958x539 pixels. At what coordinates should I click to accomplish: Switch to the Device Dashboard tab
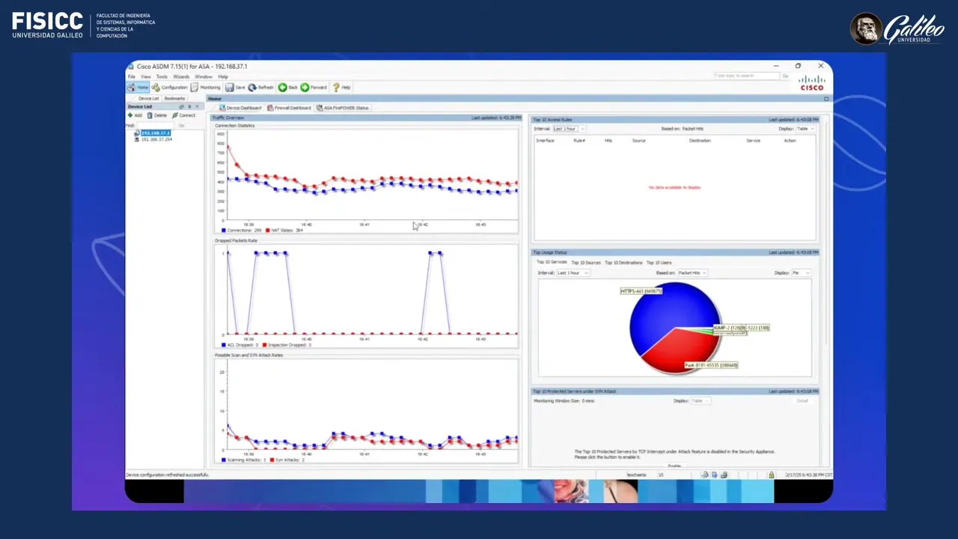239,108
